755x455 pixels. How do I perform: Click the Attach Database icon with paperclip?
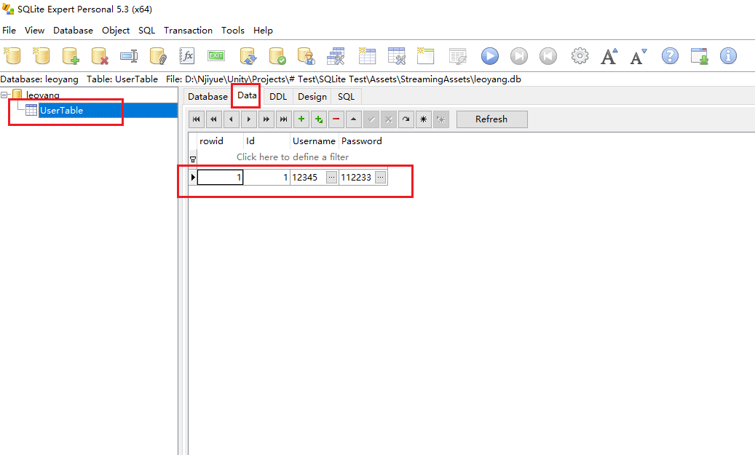pos(157,56)
